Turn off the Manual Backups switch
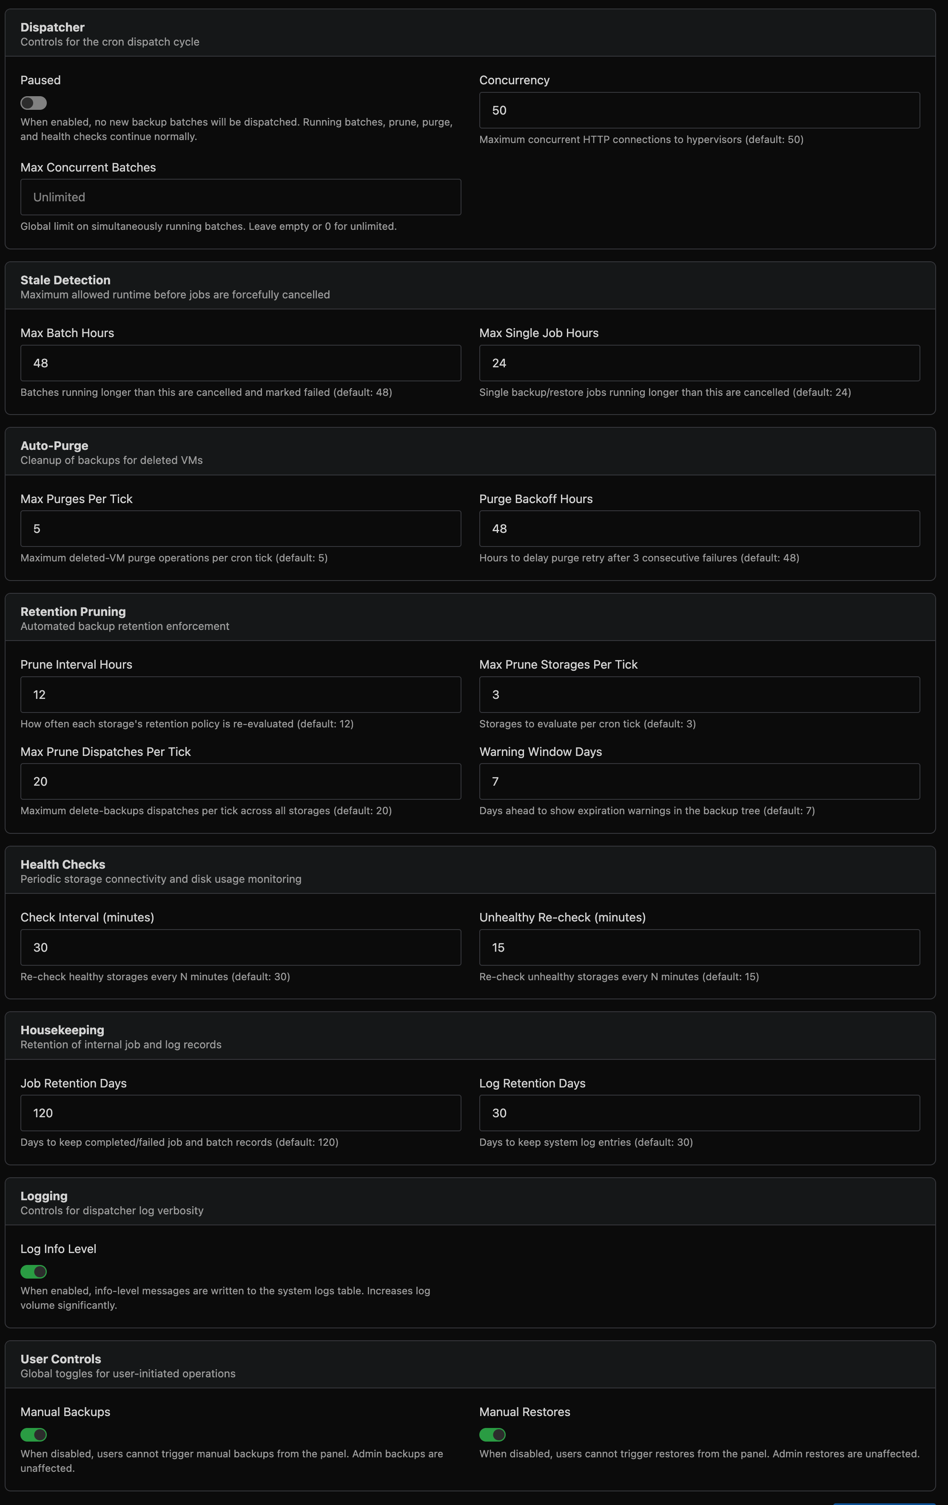The width and height of the screenshot is (948, 1505). 34,1435
